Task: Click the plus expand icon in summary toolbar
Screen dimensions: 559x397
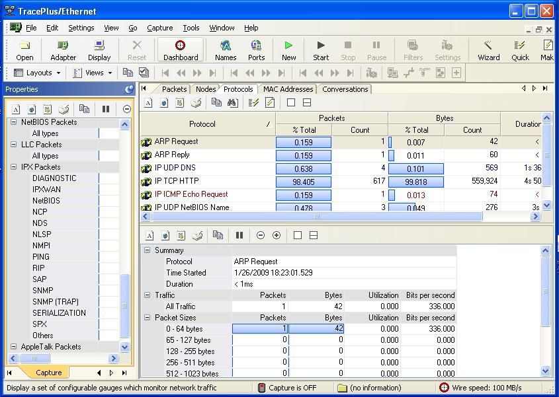Action: click(277, 235)
